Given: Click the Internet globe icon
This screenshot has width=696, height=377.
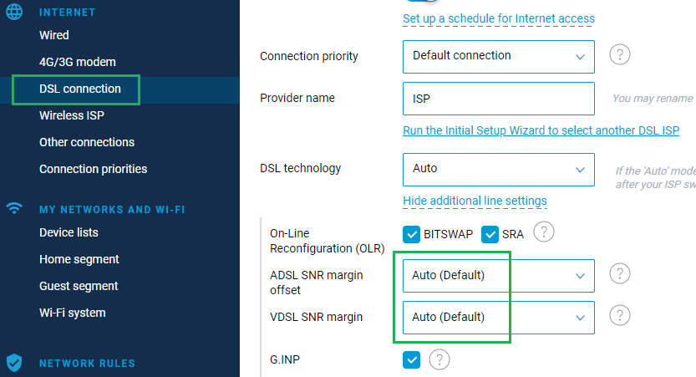Looking at the screenshot, I should coord(14,13).
